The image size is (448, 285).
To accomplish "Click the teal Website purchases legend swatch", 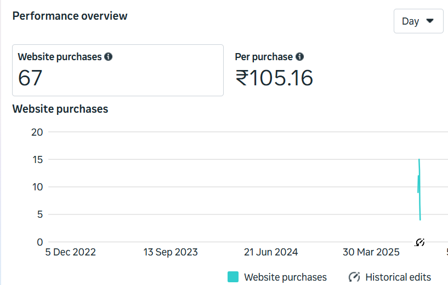I will pyautogui.click(x=233, y=277).
